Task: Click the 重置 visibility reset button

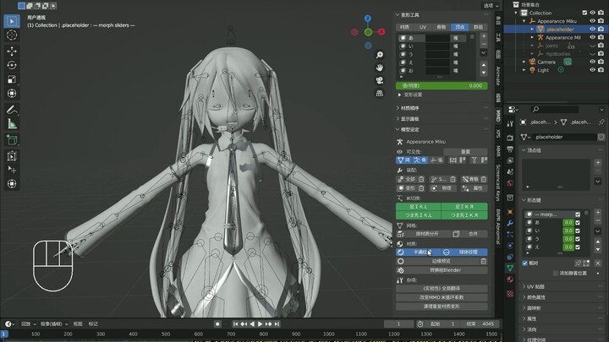Action: click(x=465, y=152)
